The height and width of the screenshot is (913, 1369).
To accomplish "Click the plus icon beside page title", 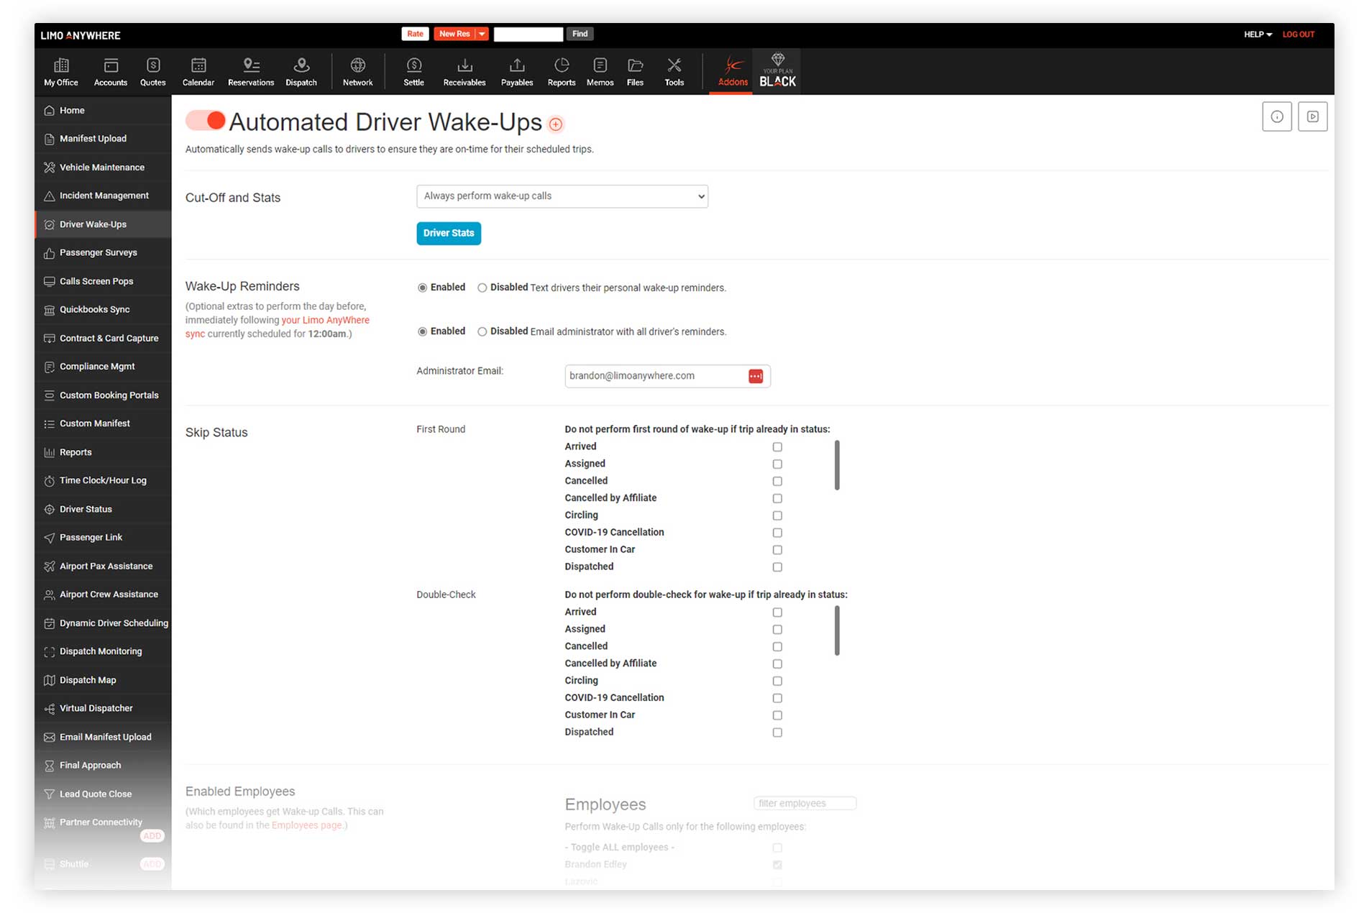I will click(x=556, y=124).
